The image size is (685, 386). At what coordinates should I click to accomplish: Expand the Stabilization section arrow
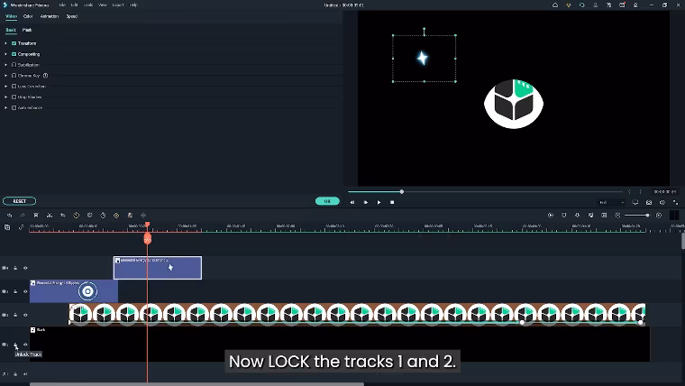click(6, 65)
